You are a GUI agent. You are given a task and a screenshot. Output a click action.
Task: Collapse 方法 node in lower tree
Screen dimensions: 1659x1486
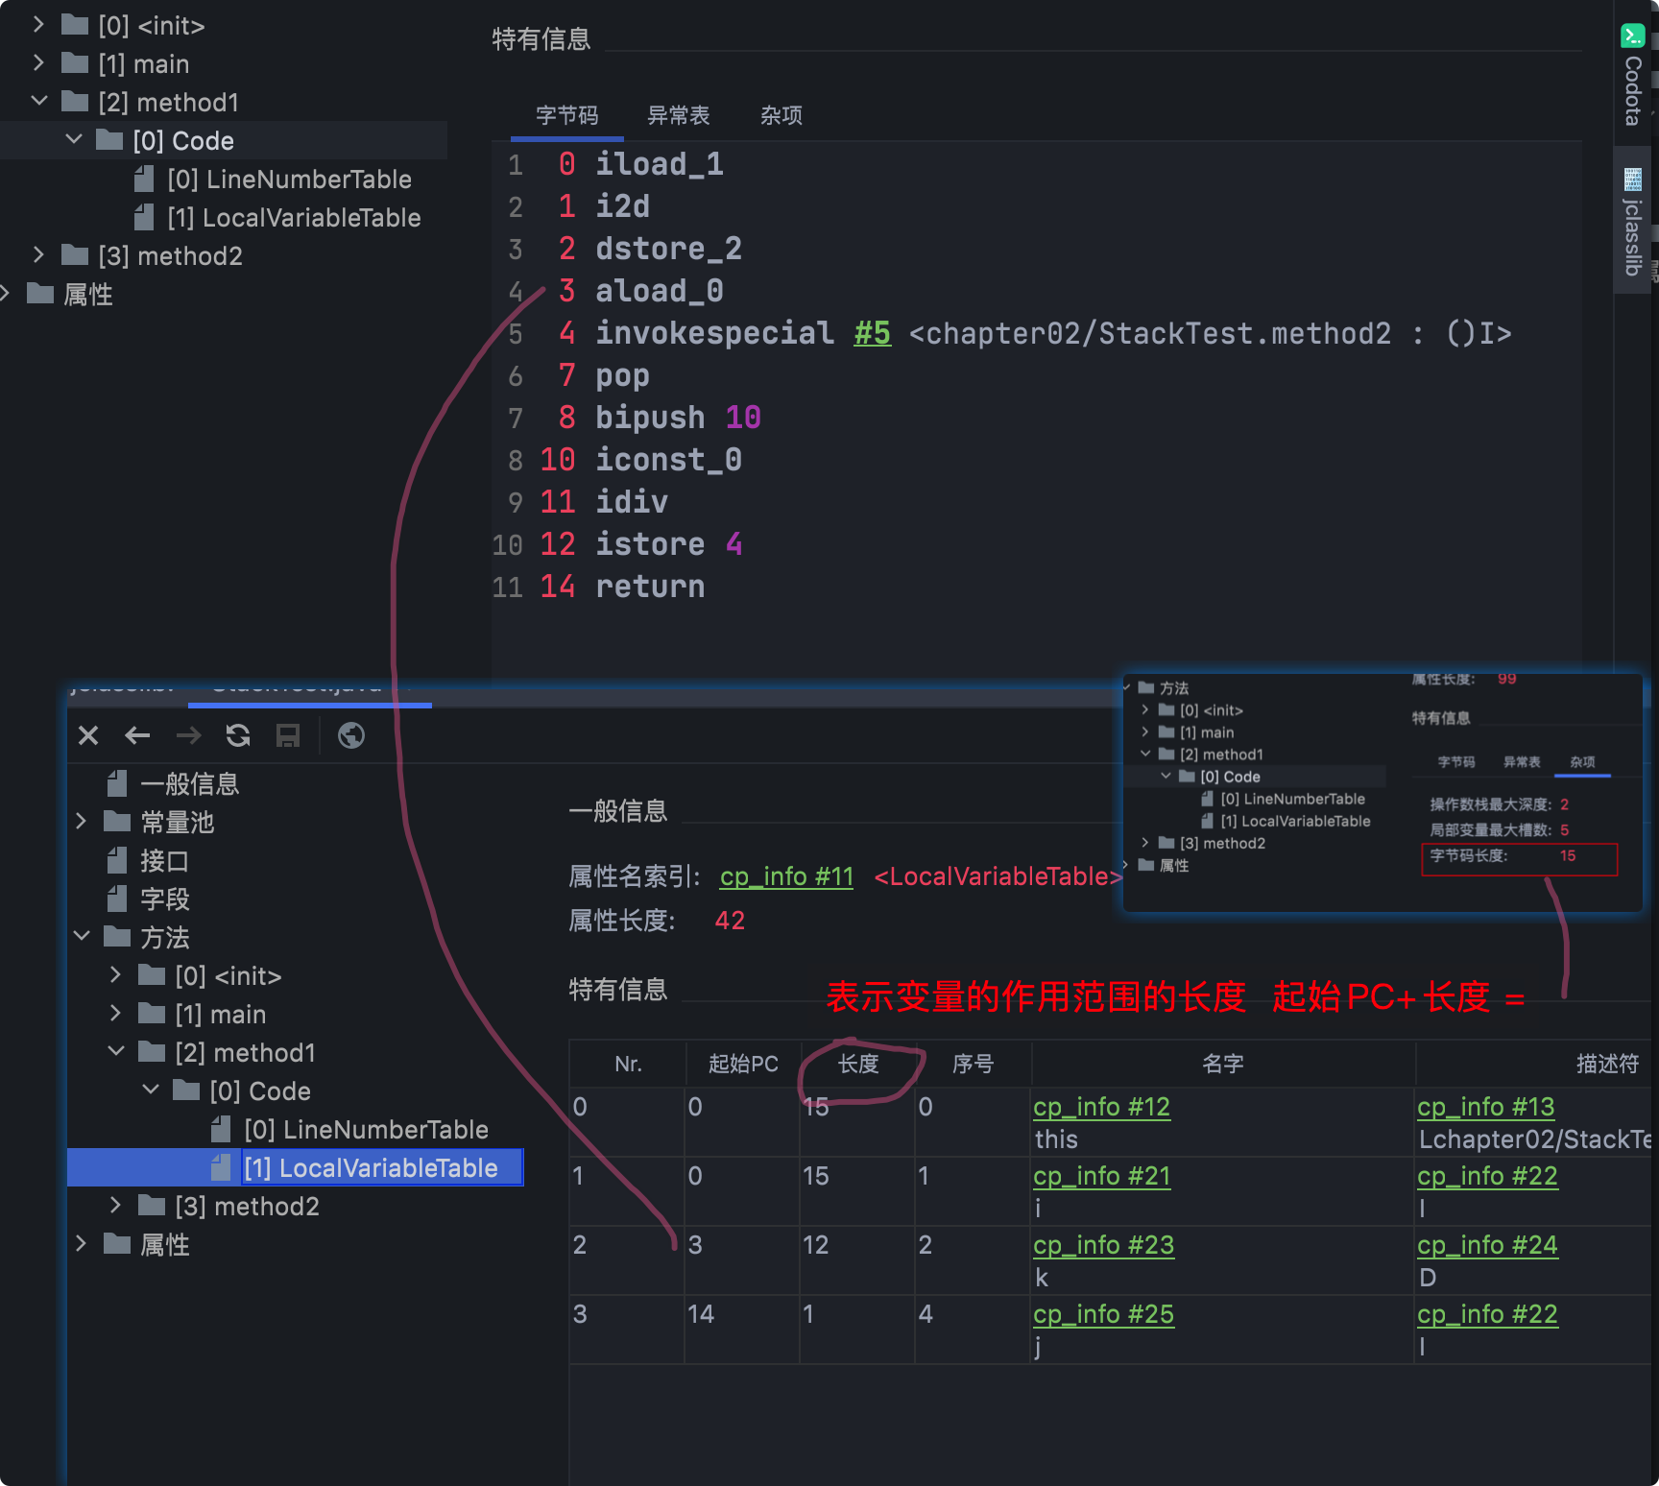pyautogui.click(x=82, y=937)
